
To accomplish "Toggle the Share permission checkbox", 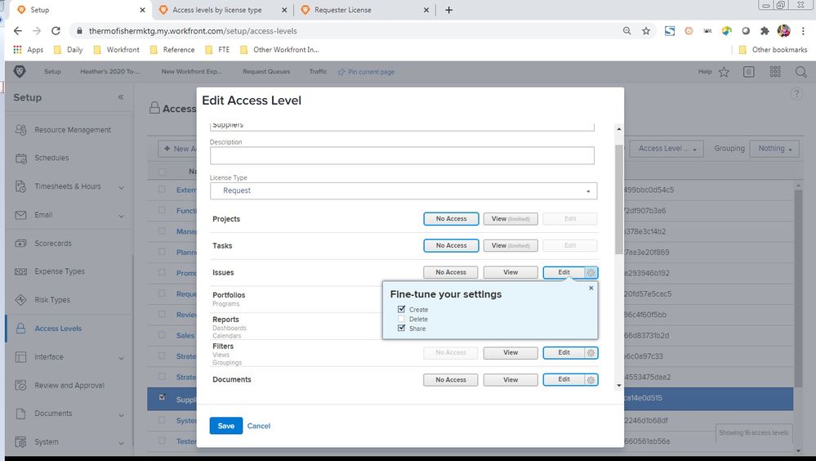I will 401,329.
